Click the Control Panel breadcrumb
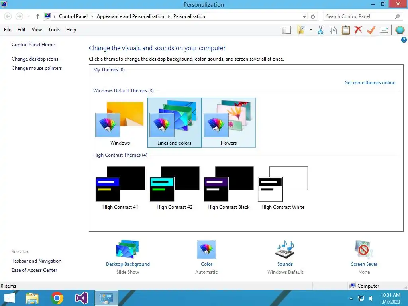408x306 pixels. (73, 16)
